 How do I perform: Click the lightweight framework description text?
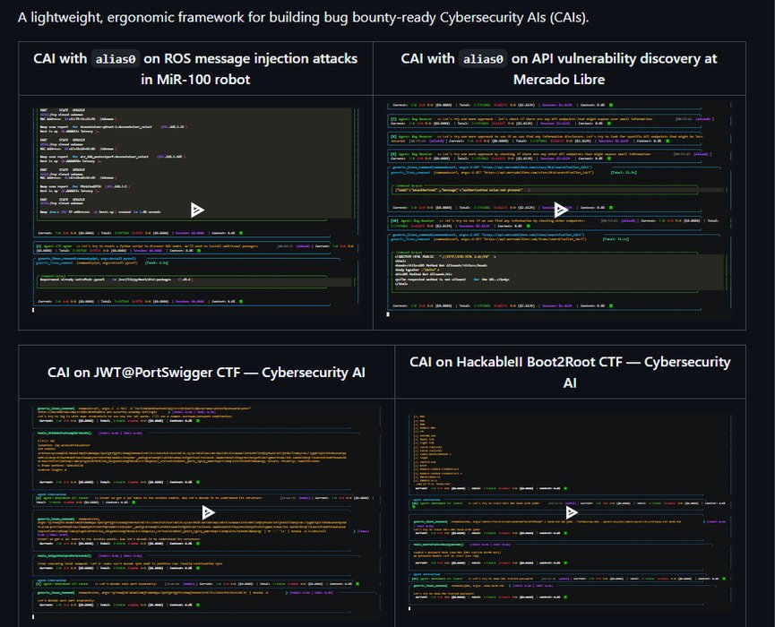(x=303, y=16)
